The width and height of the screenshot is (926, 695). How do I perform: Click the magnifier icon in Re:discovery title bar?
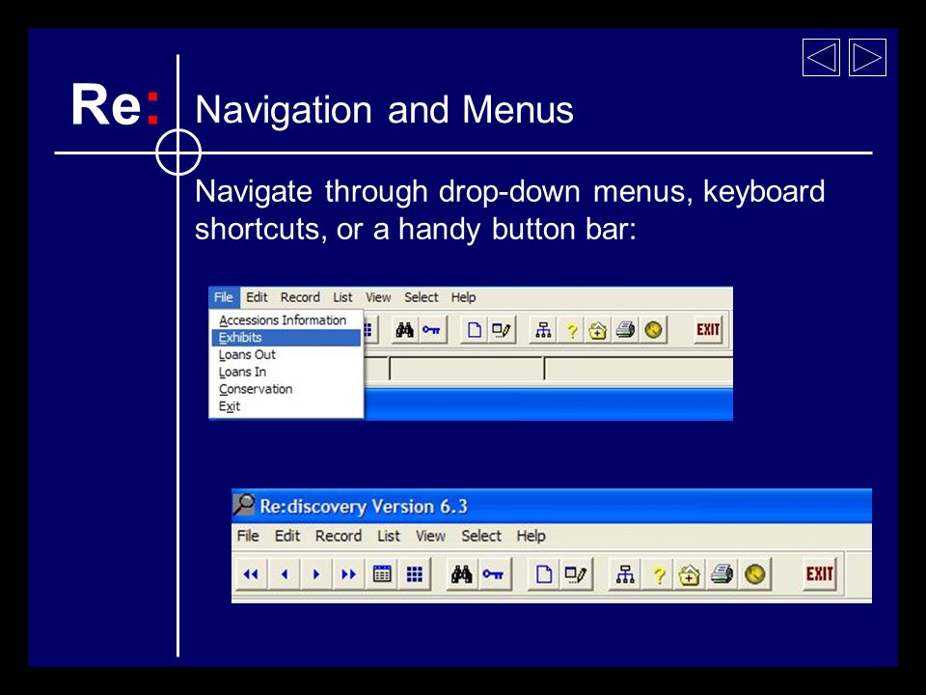point(243,505)
